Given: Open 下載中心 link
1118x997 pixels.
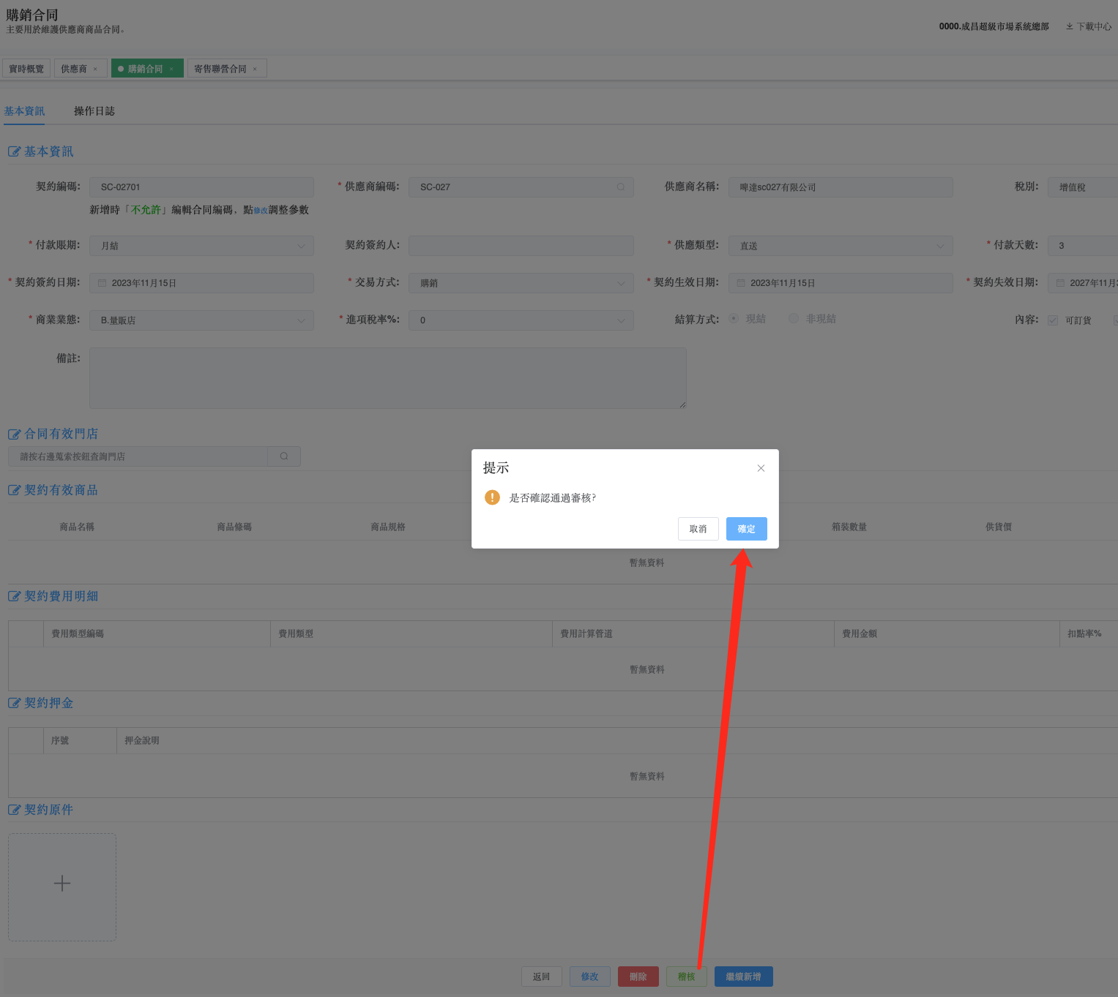Looking at the screenshot, I should 1094,26.
